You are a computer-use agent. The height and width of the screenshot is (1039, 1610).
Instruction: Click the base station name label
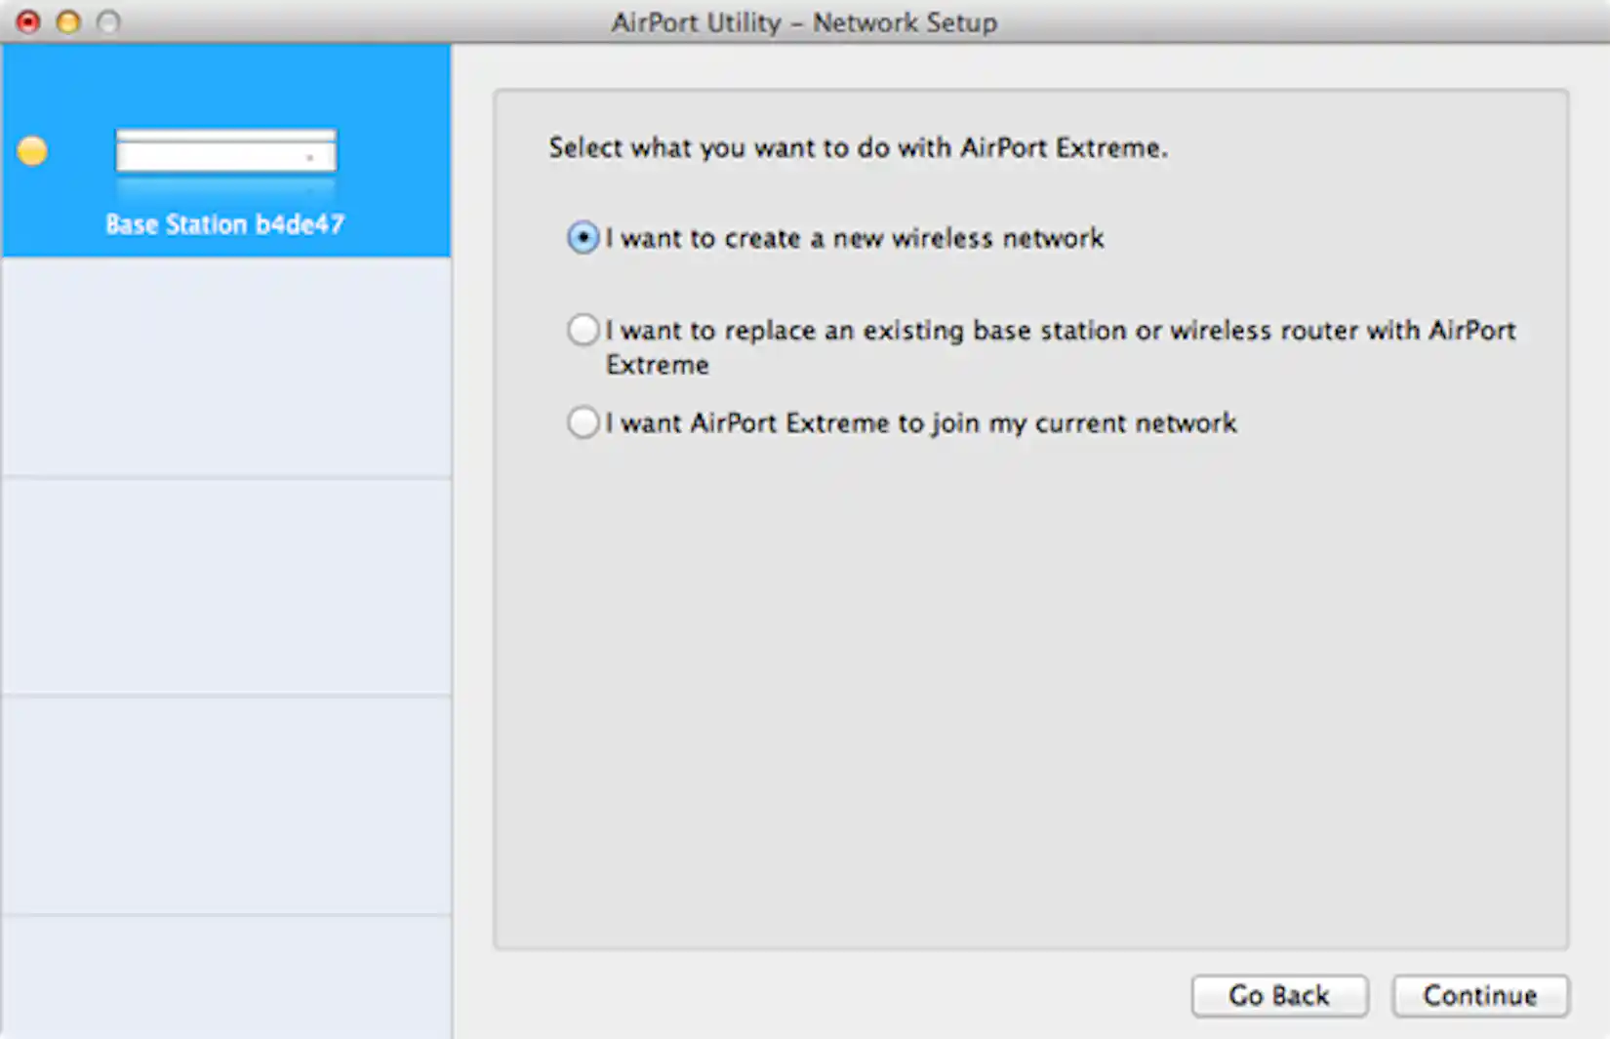click(225, 224)
